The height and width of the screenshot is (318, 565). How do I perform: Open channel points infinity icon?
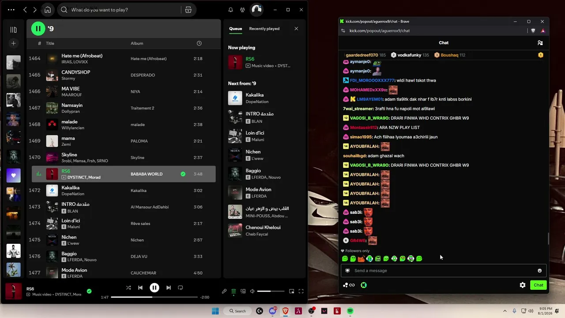coord(349,285)
